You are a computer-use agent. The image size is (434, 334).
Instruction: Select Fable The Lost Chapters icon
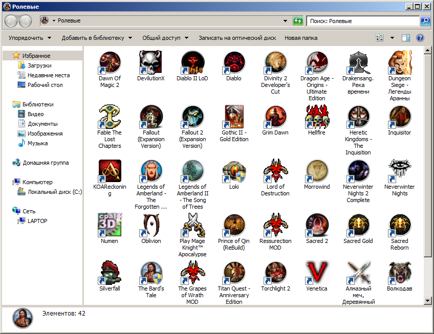[110, 117]
